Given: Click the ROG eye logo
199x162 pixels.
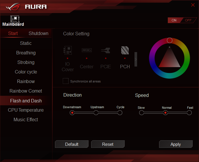Looking at the screenshot, I should coord(13,7).
